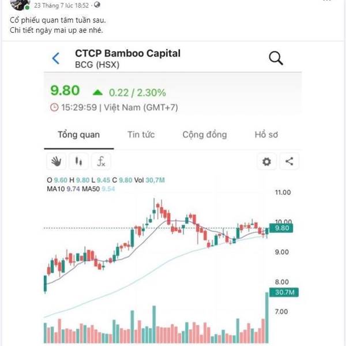This screenshot has width=346, height=346.
Task: Share the BCG chart
Action: coord(289,161)
